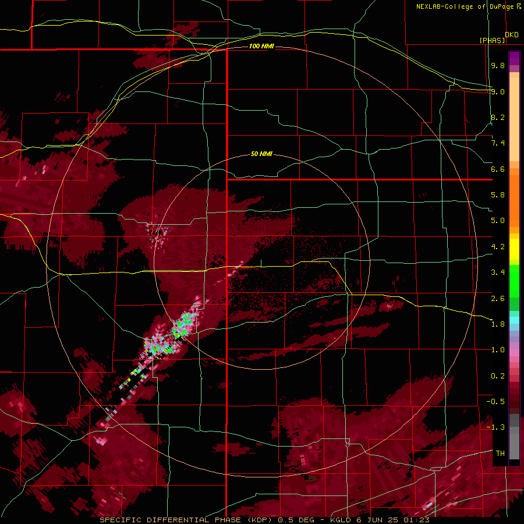Click the -0.5 scale value
The width and height of the screenshot is (524, 524).
click(x=495, y=402)
